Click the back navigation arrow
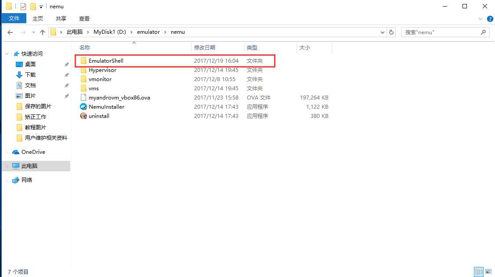This screenshot has width=495, height=277. coord(10,32)
